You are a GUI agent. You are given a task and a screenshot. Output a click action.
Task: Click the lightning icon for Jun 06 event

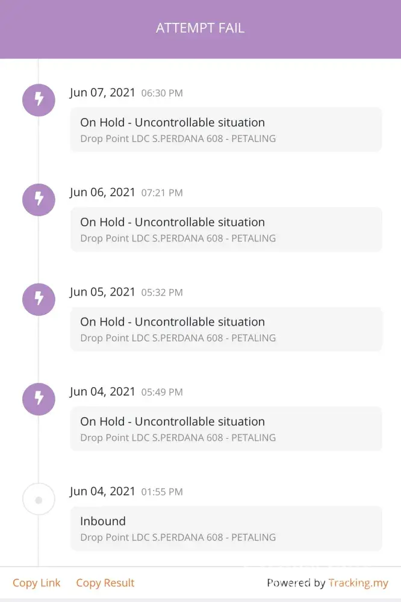(x=39, y=199)
